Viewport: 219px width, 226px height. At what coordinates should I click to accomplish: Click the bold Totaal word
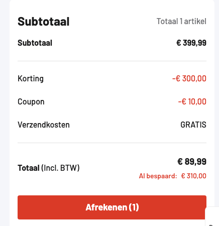click(x=29, y=168)
